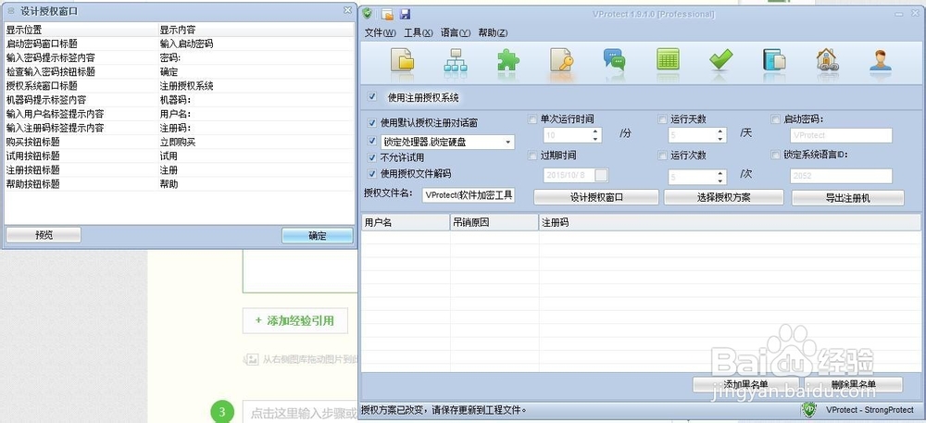Enable 启动密码 checkbox
Screen dimensions: 926x423
click(x=776, y=118)
